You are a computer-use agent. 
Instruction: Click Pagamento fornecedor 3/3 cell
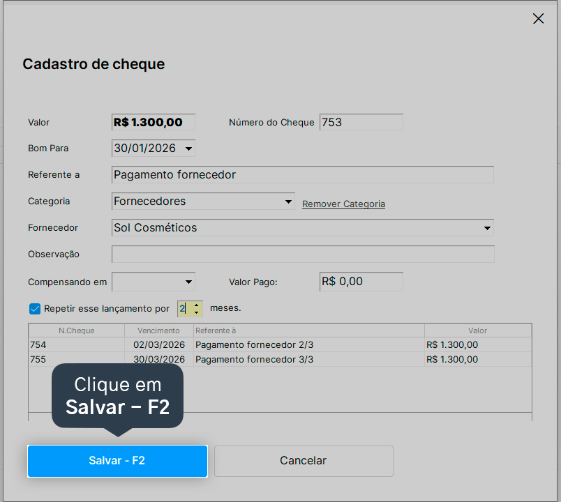pyautogui.click(x=309, y=359)
